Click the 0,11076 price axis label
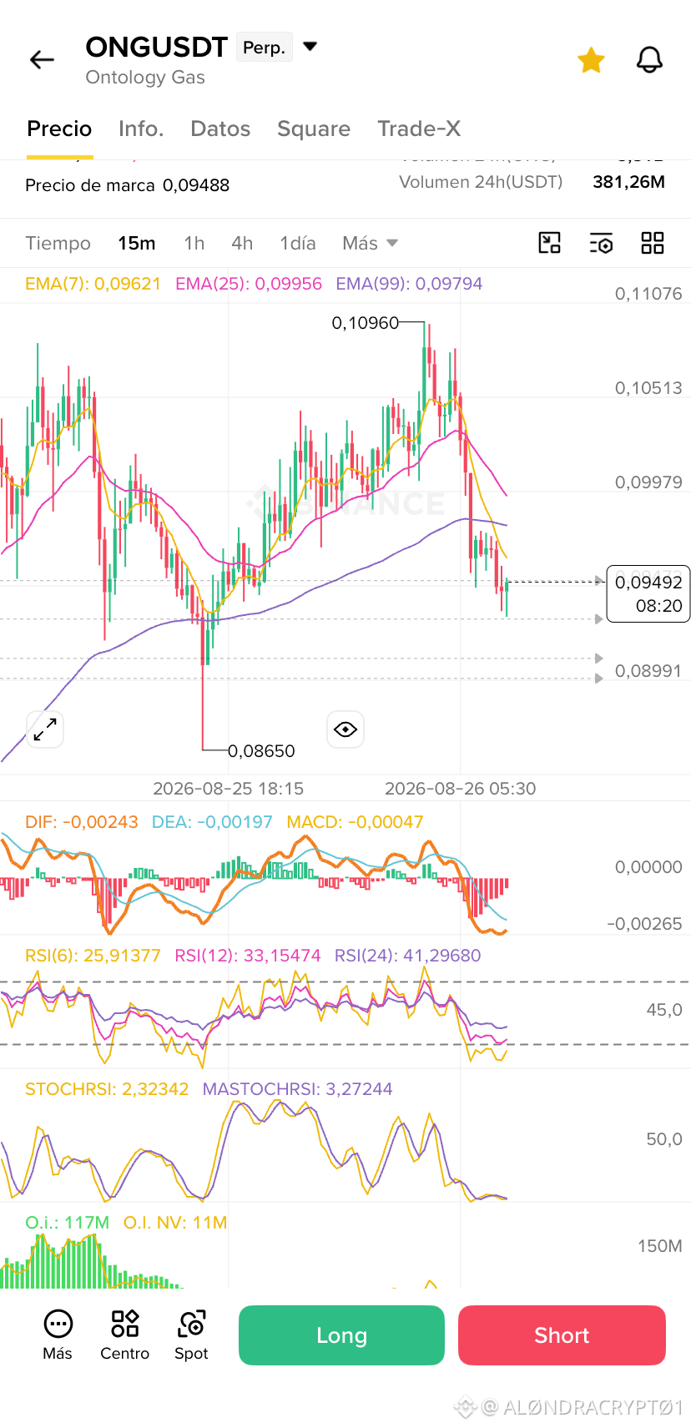The width and height of the screenshot is (691, 1428). click(x=648, y=294)
